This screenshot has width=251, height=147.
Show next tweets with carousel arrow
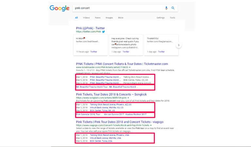tap(179, 45)
